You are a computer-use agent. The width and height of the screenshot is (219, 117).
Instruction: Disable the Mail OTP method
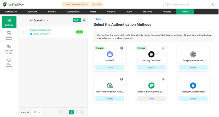pyautogui.click(x=110, y=67)
